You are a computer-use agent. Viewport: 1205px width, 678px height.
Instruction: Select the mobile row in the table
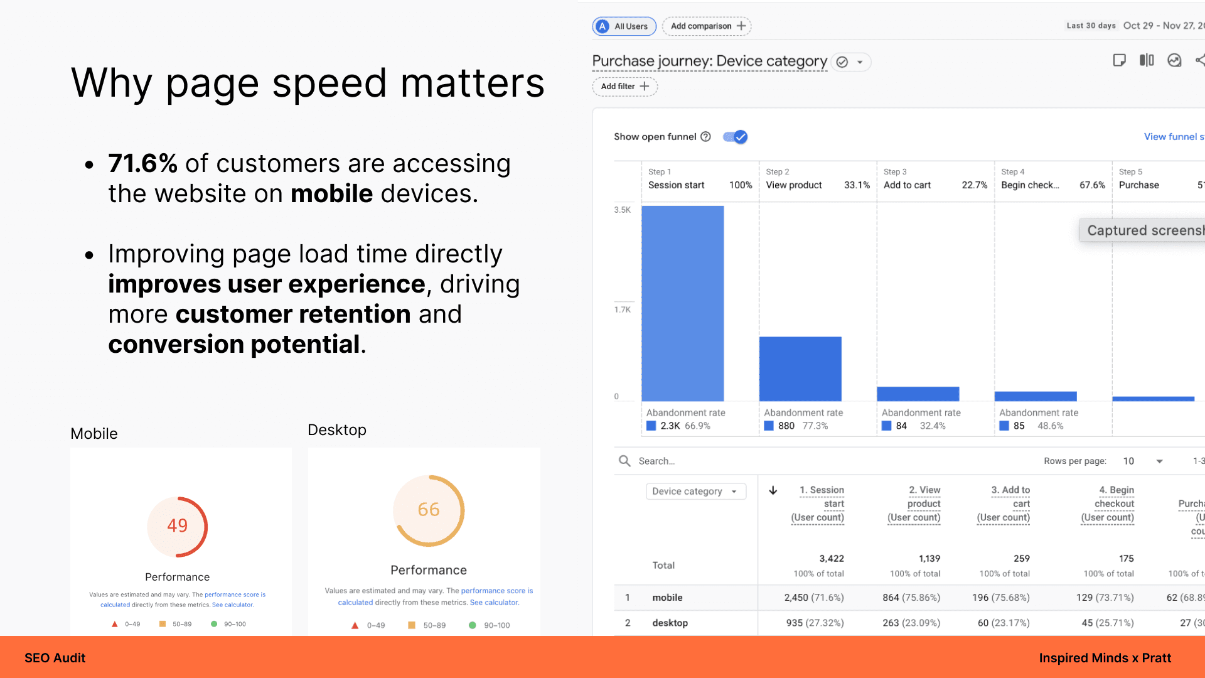tap(667, 598)
